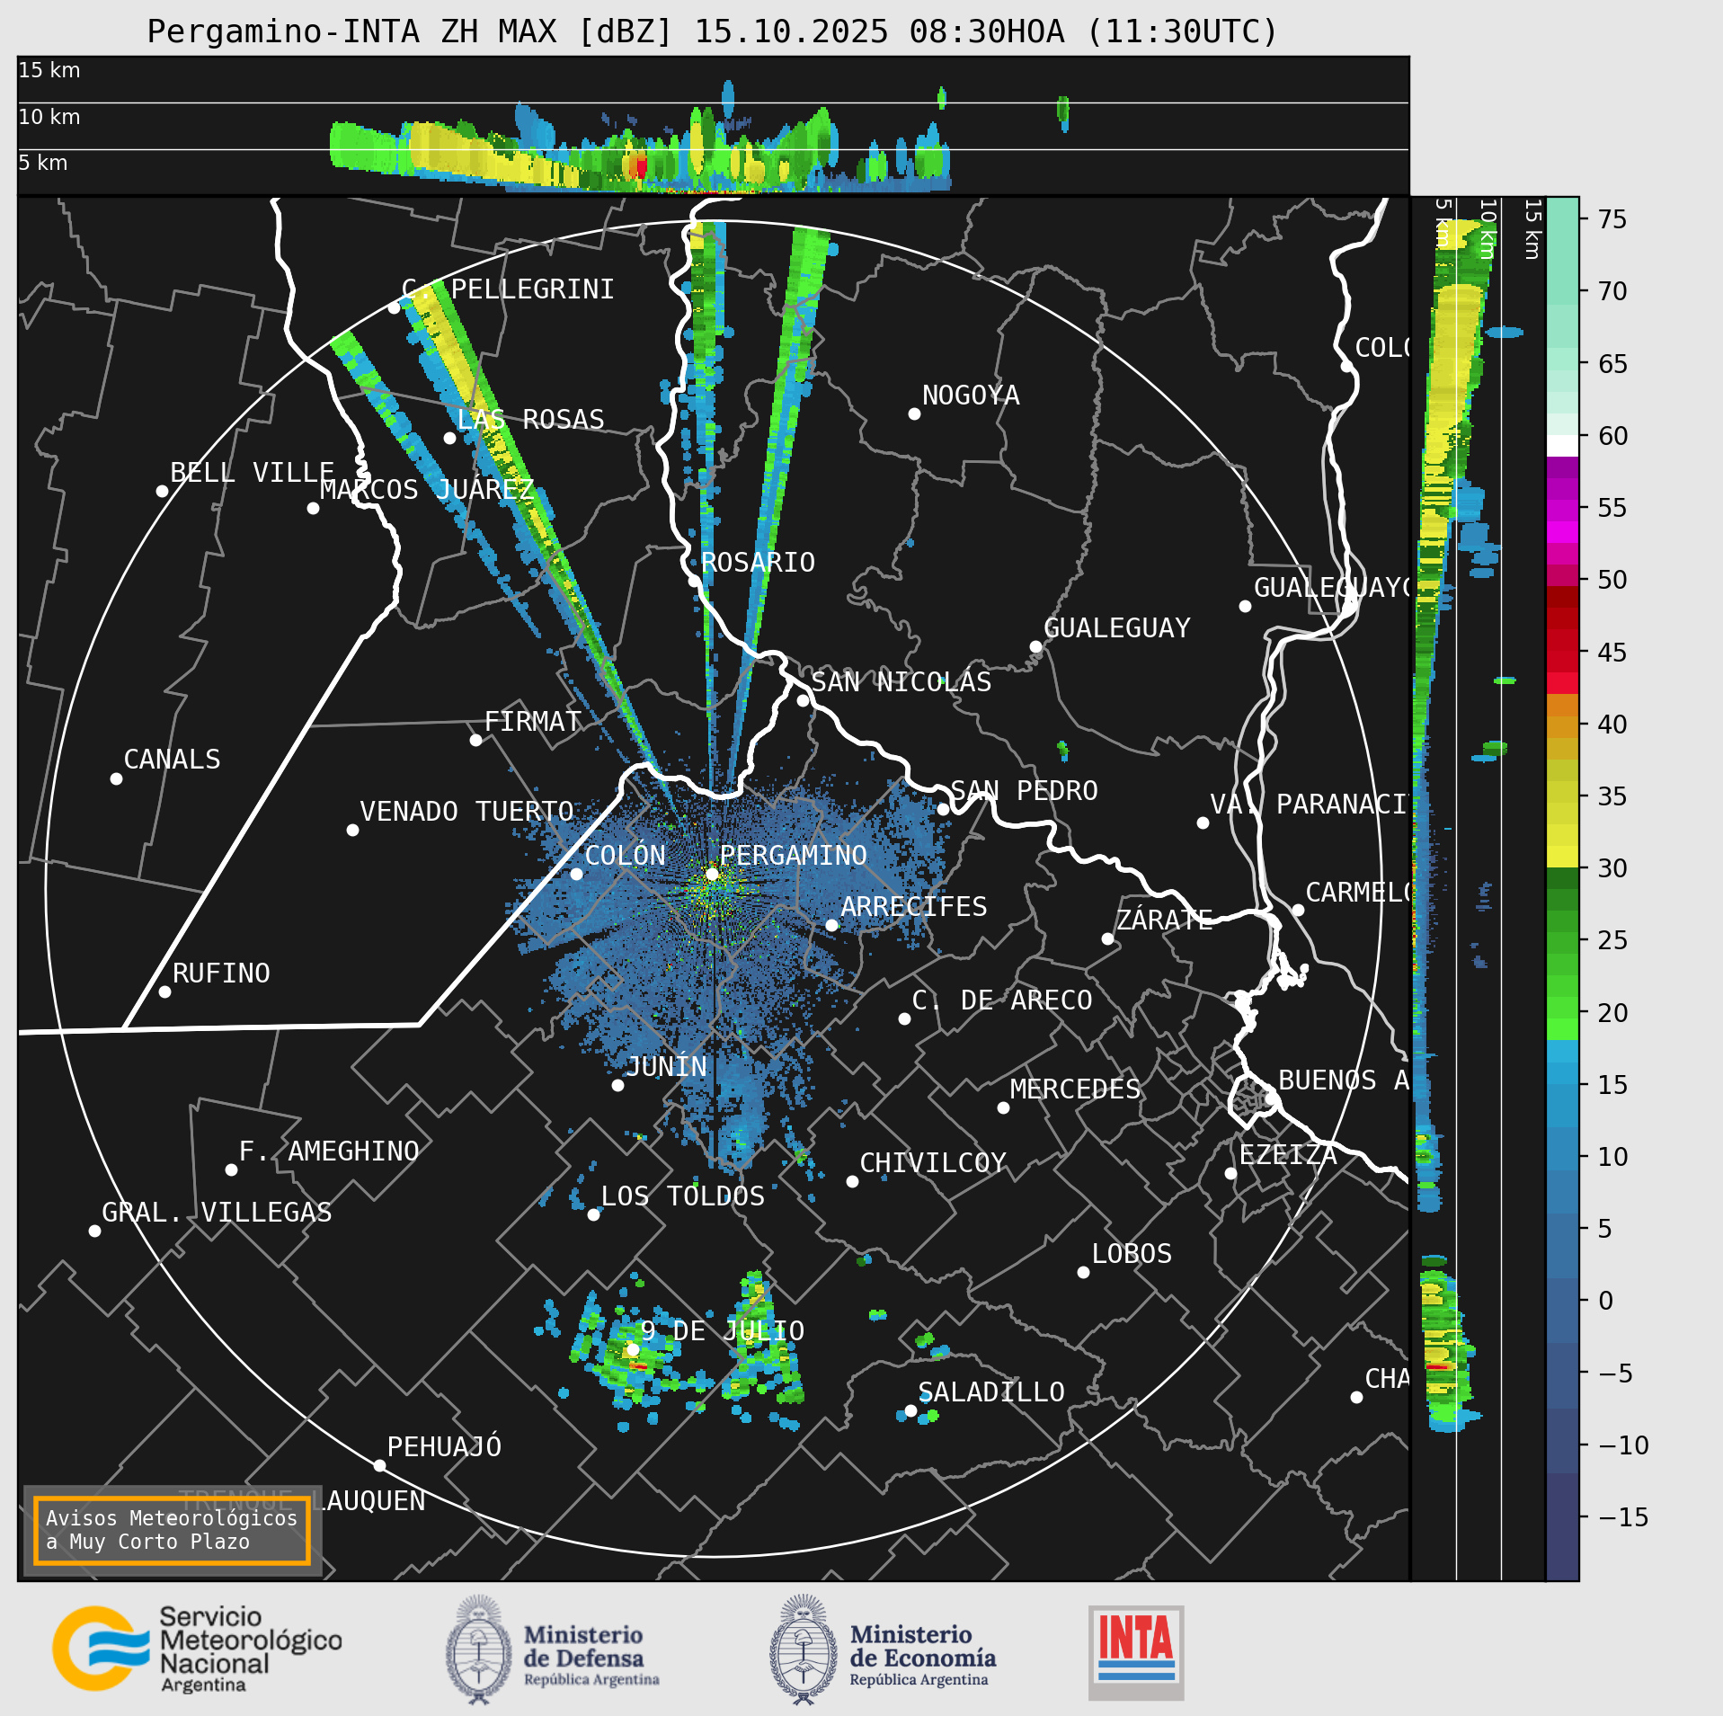Click the 75 dBZ value on the color scale
Viewport: 1723px width, 1716px height.
coord(1612,219)
